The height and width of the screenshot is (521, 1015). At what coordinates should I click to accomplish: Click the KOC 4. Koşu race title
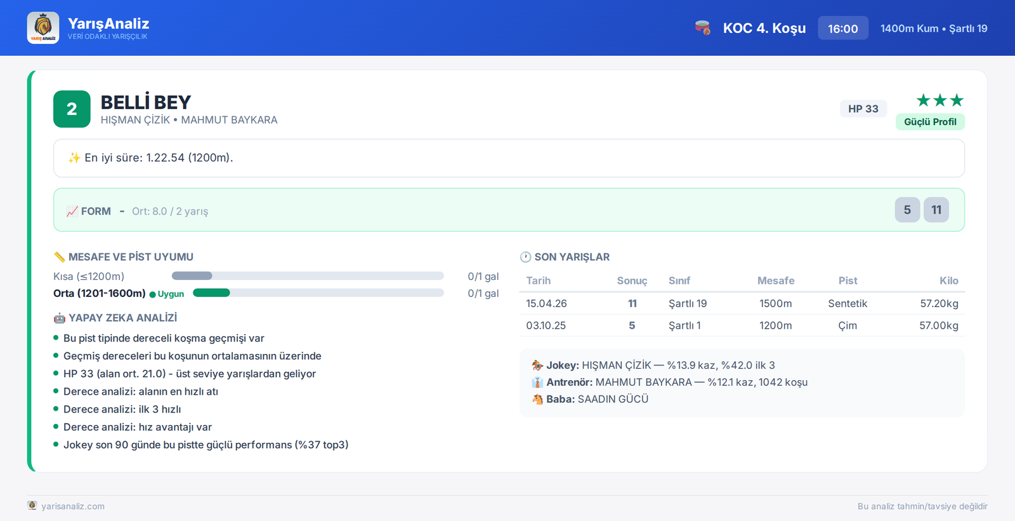tap(764, 28)
